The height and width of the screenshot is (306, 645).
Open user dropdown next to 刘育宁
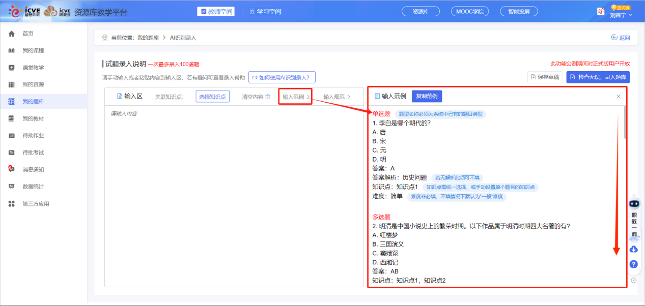point(631,15)
